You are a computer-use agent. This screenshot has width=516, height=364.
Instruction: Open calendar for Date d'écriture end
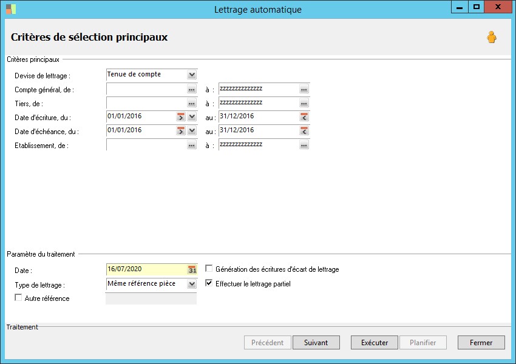coord(304,116)
